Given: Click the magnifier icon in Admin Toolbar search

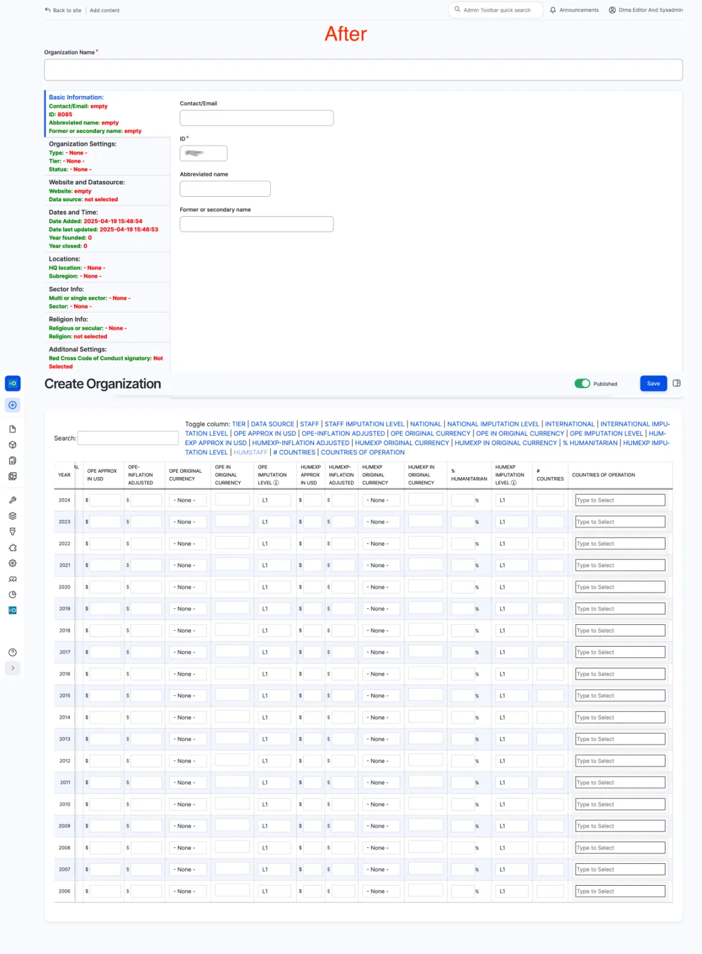Looking at the screenshot, I should point(458,9).
